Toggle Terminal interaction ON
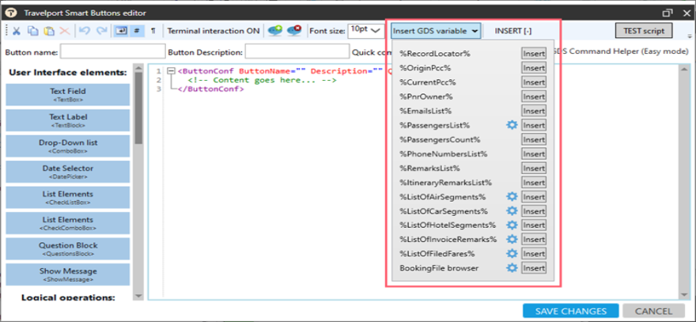The height and width of the screenshot is (322, 696). pyautogui.click(x=214, y=31)
